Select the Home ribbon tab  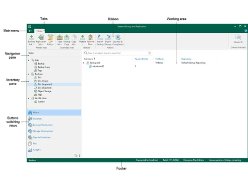39,31
